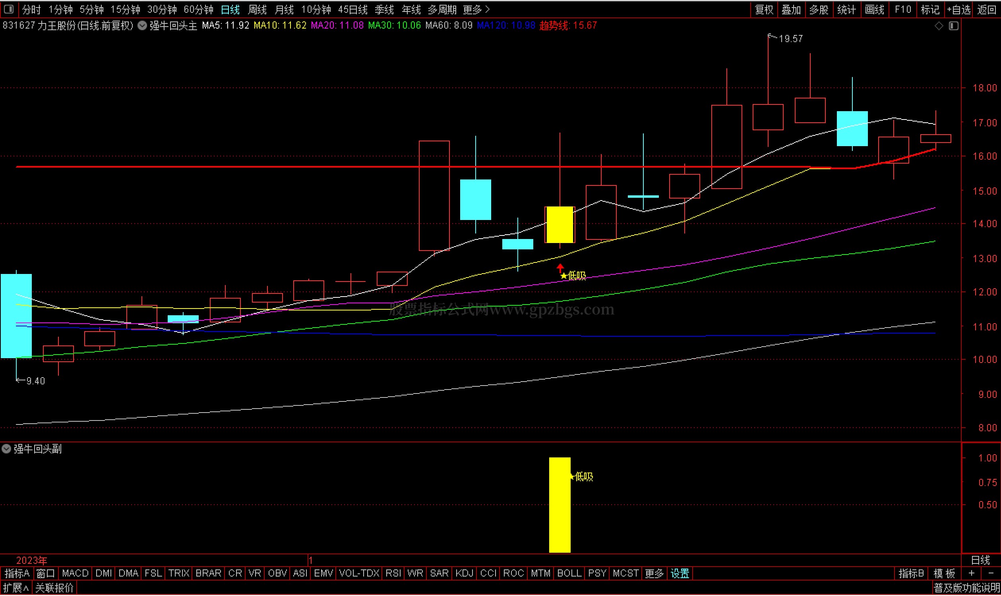1001x596 pixels.
Task: Select the BOLL indicator
Action: pos(569,573)
